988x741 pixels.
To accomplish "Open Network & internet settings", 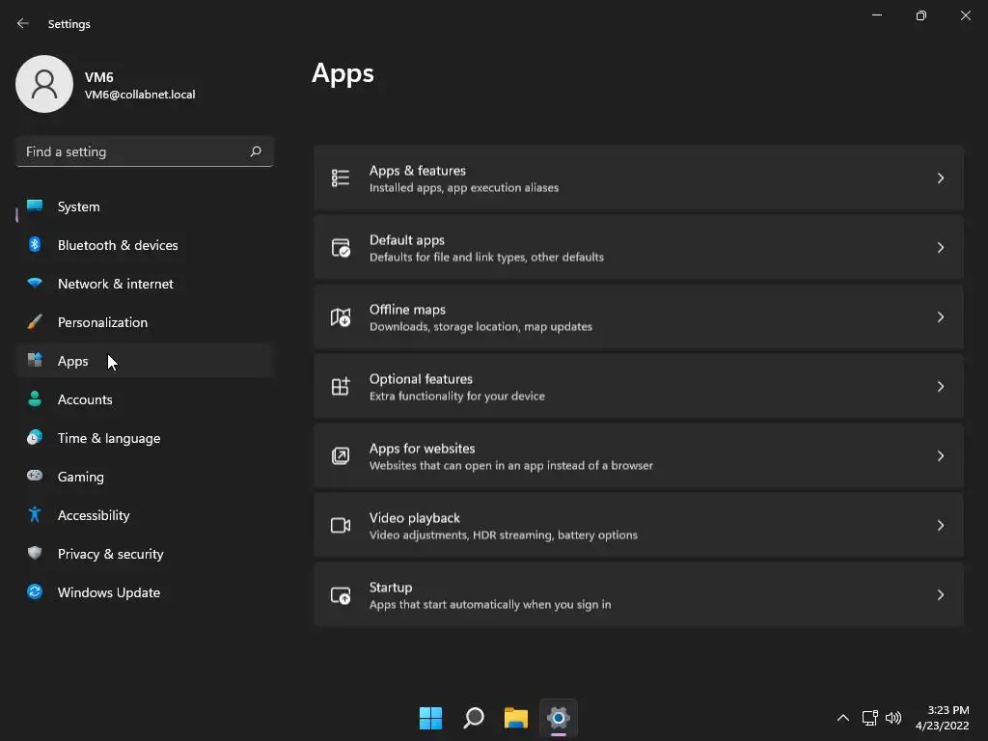I will coord(145,284).
